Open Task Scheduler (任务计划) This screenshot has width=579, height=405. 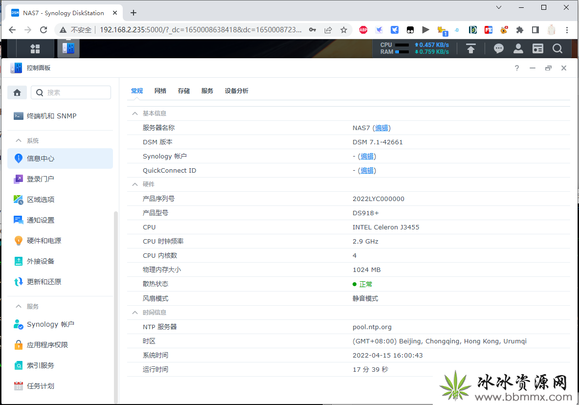click(60, 386)
